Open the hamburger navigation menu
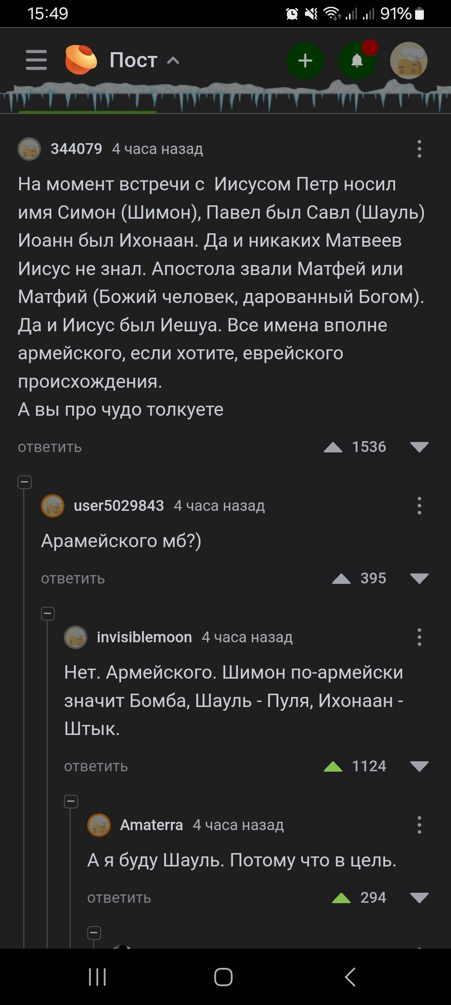451x1005 pixels. tap(36, 60)
